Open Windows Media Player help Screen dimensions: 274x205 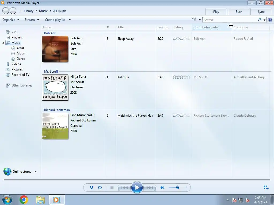tap(270, 20)
